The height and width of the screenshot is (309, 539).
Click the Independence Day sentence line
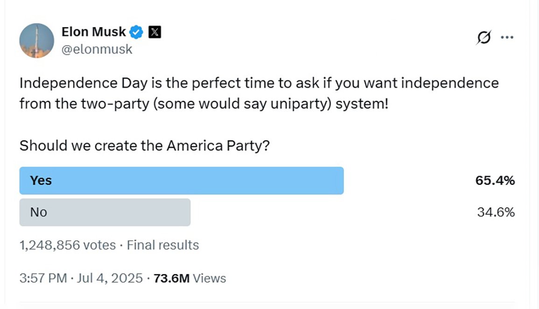tap(259, 84)
